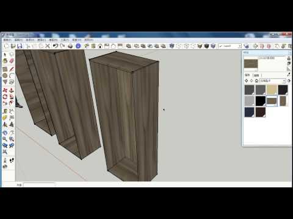Activate the Orbit camera tool
Screen dimensions: 293x219
click(x=5, y=133)
